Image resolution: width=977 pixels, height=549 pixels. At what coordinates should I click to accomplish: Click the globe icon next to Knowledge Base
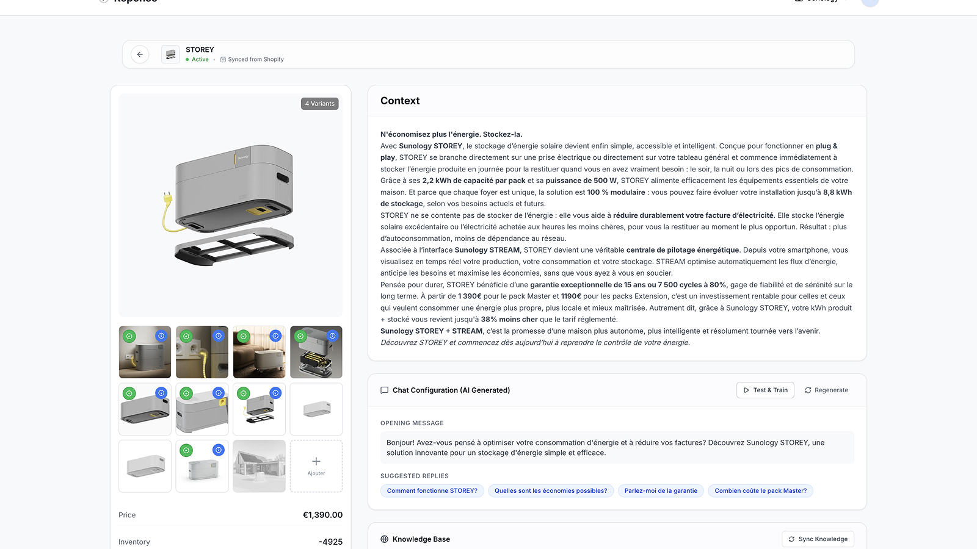click(384, 539)
